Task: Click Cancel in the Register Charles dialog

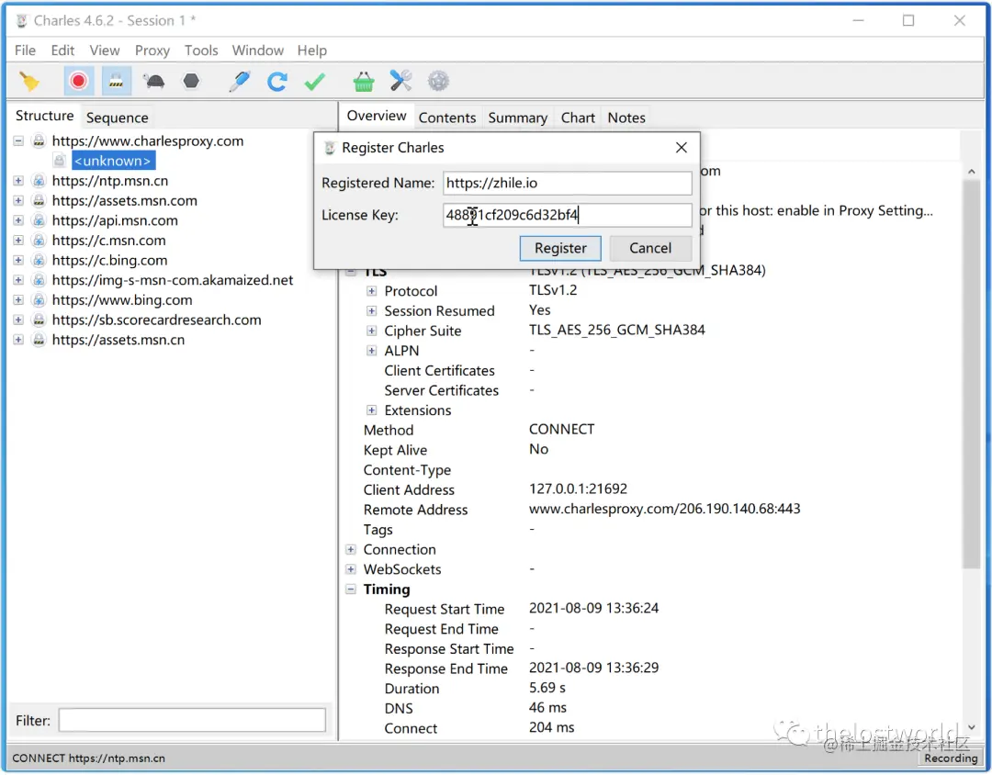Action: pos(650,248)
